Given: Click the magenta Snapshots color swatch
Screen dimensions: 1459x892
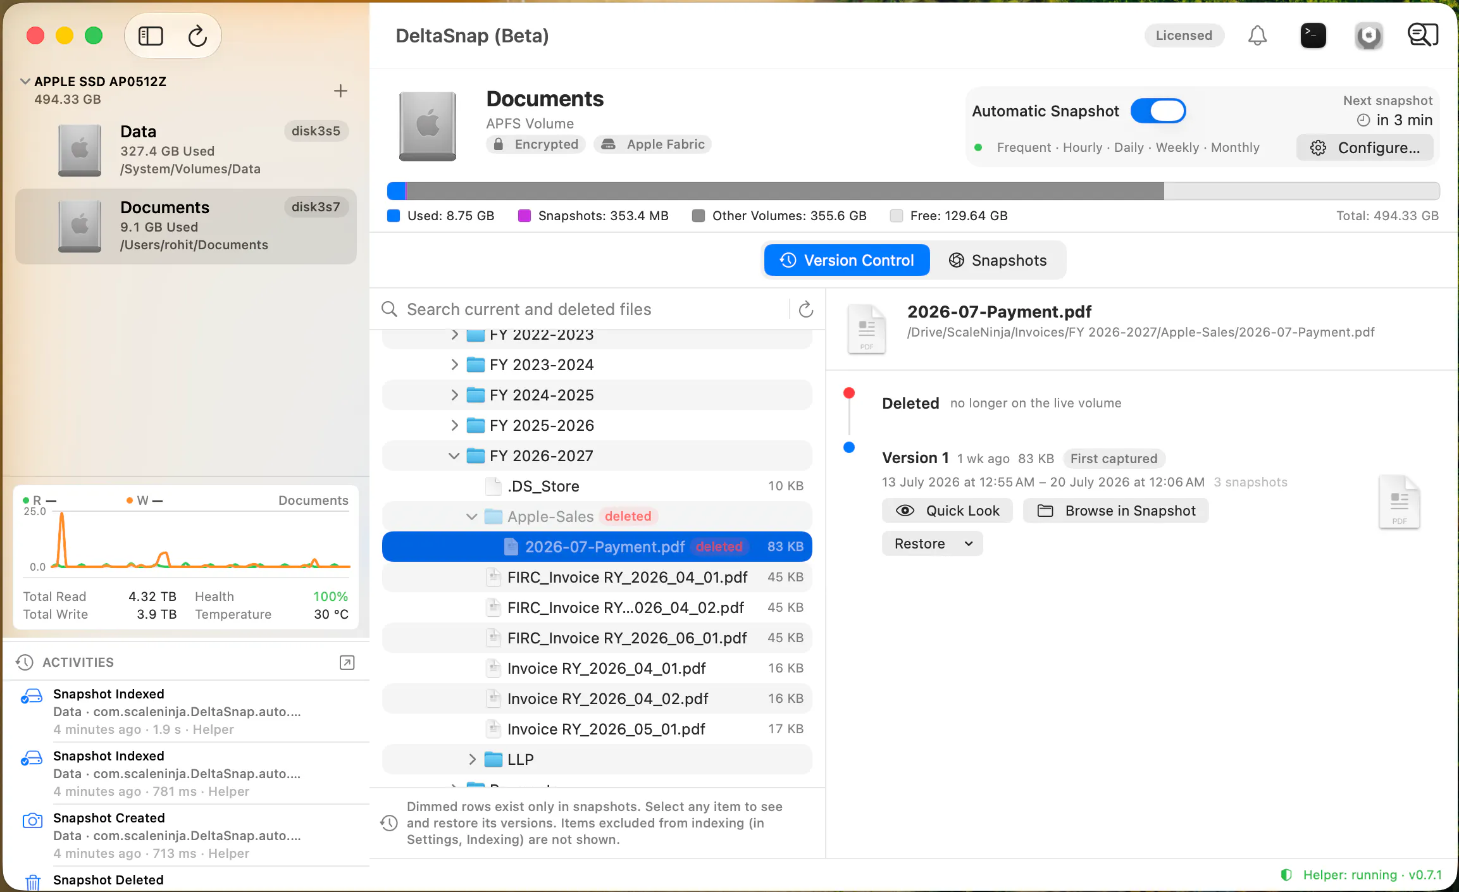Looking at the screenshot, I should 525,216.
